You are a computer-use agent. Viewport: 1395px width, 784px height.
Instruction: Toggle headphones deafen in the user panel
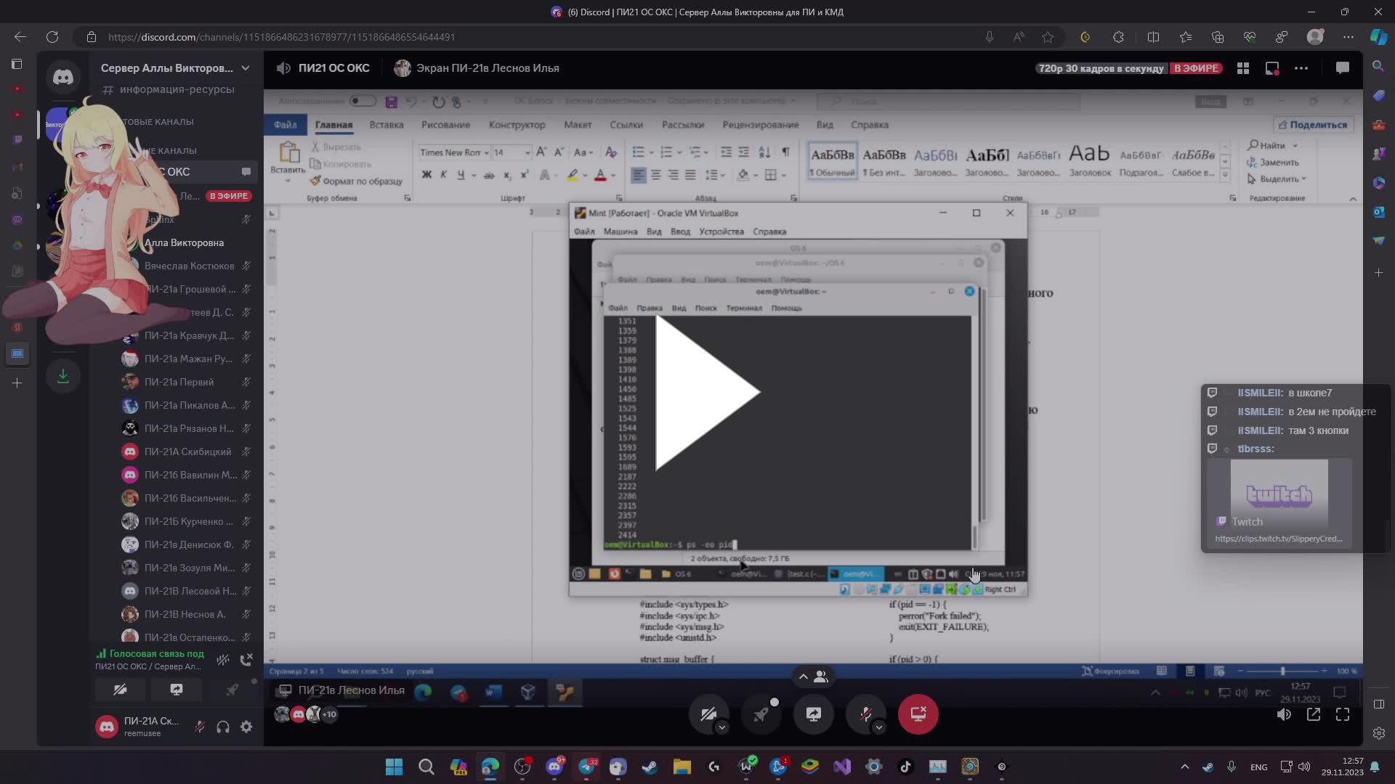tap(223, 727)
